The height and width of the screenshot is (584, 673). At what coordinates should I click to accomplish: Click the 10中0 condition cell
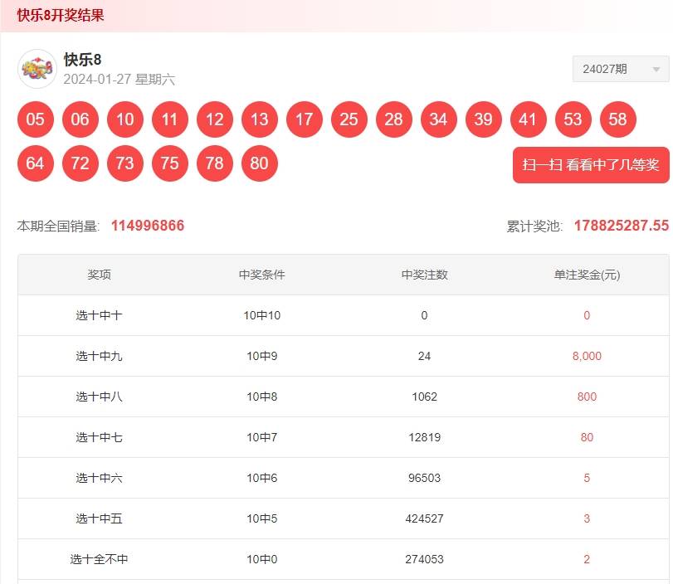point(262,559)
